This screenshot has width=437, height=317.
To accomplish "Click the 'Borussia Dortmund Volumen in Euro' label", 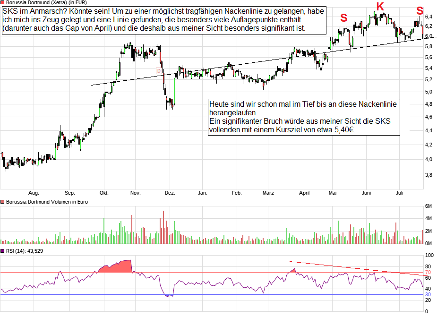I will tap(47, 202).
